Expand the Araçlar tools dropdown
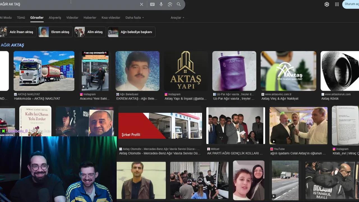 coord(178,17)
